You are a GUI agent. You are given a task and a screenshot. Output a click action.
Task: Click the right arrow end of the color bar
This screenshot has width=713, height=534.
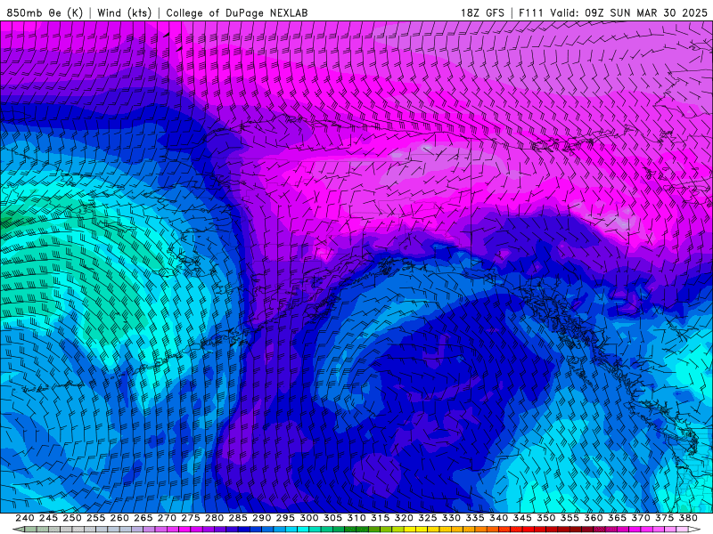tap(694, 530)
